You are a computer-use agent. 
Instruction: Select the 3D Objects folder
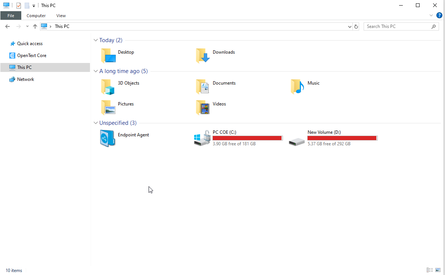click(x=108, y=86)
